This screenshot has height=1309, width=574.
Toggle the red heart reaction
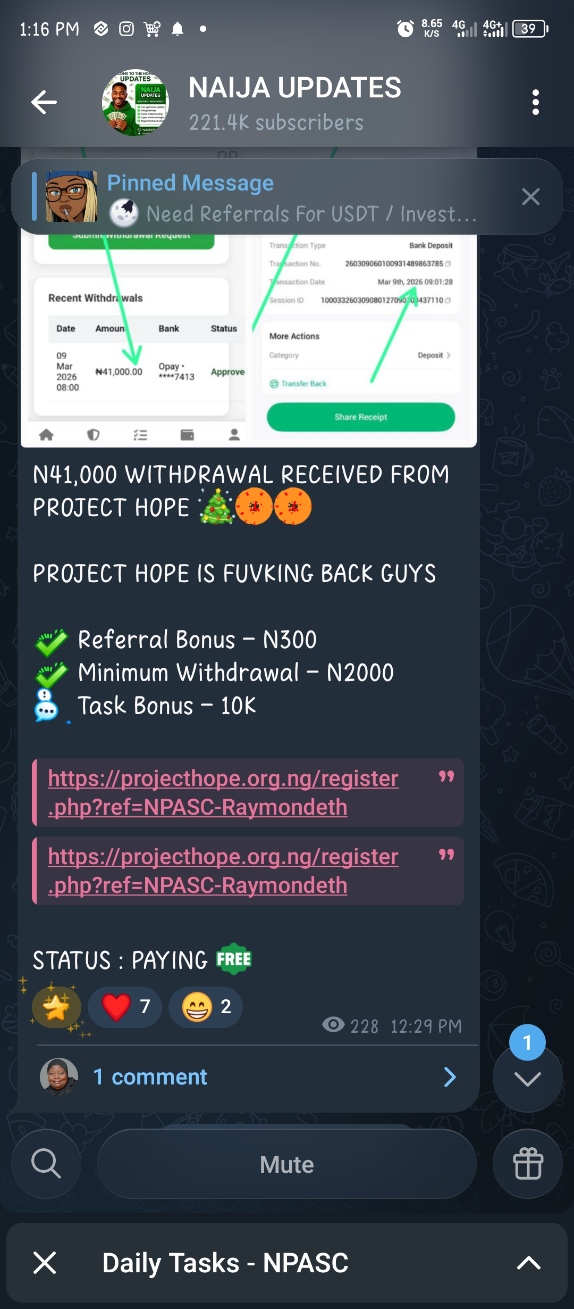(125, 1007)
